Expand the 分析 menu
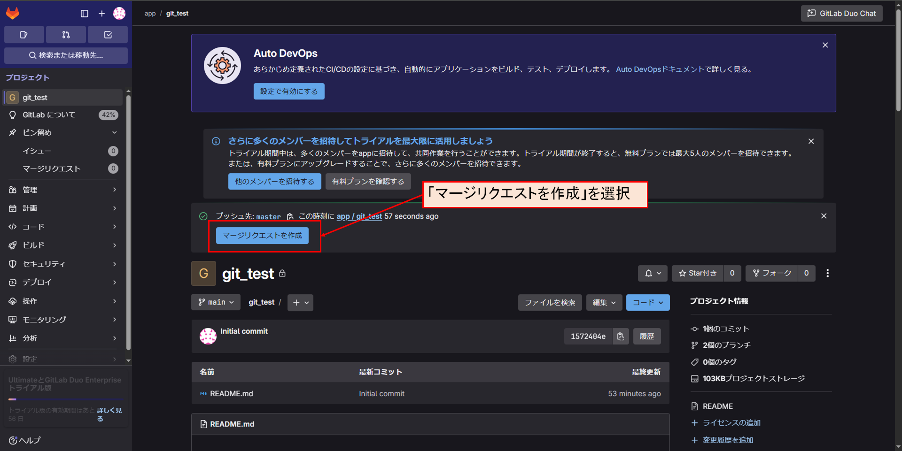The width and height of the screenshot is (902, 451). click(63, 338)
